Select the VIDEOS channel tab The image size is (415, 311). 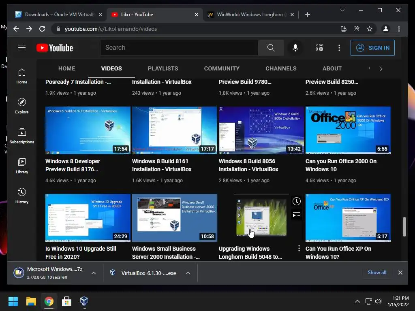pos(111,68)
